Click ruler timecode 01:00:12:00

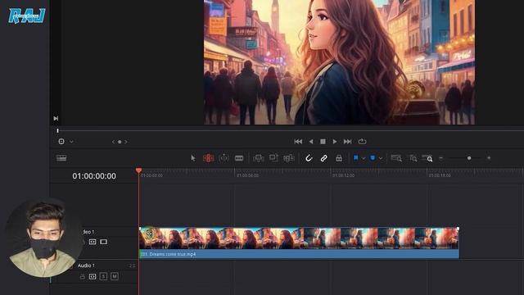coord(344,175)
